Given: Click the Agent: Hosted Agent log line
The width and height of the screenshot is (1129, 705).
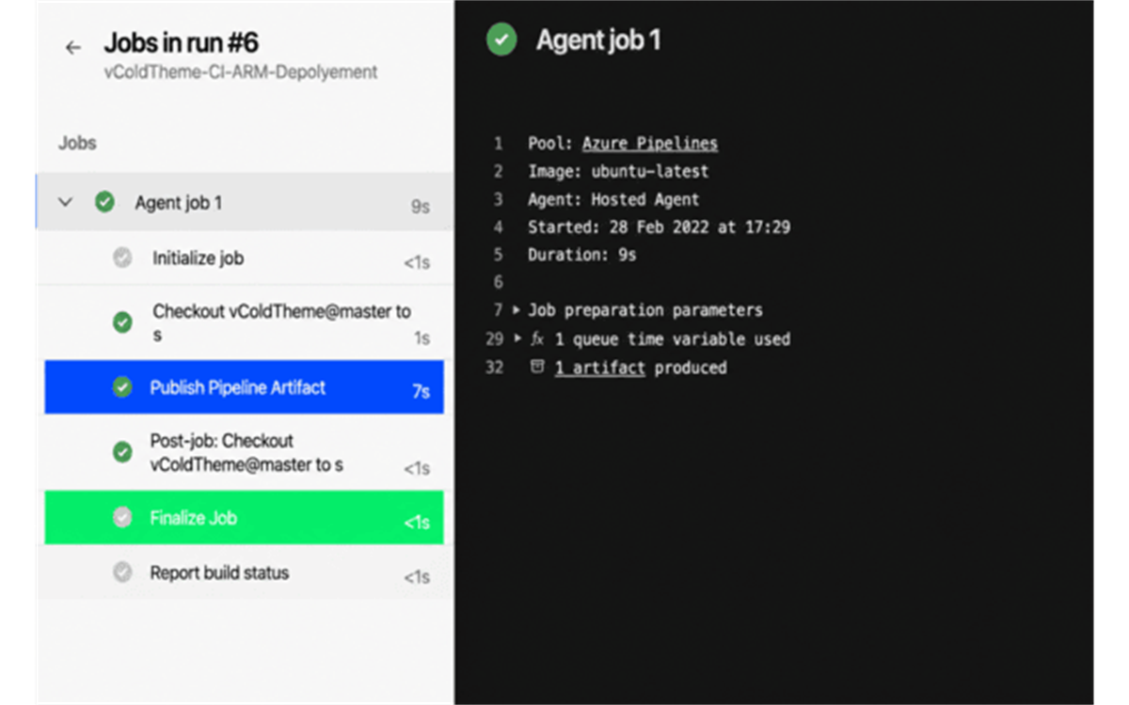Looking at the screenshot, I should coord(613,199).
